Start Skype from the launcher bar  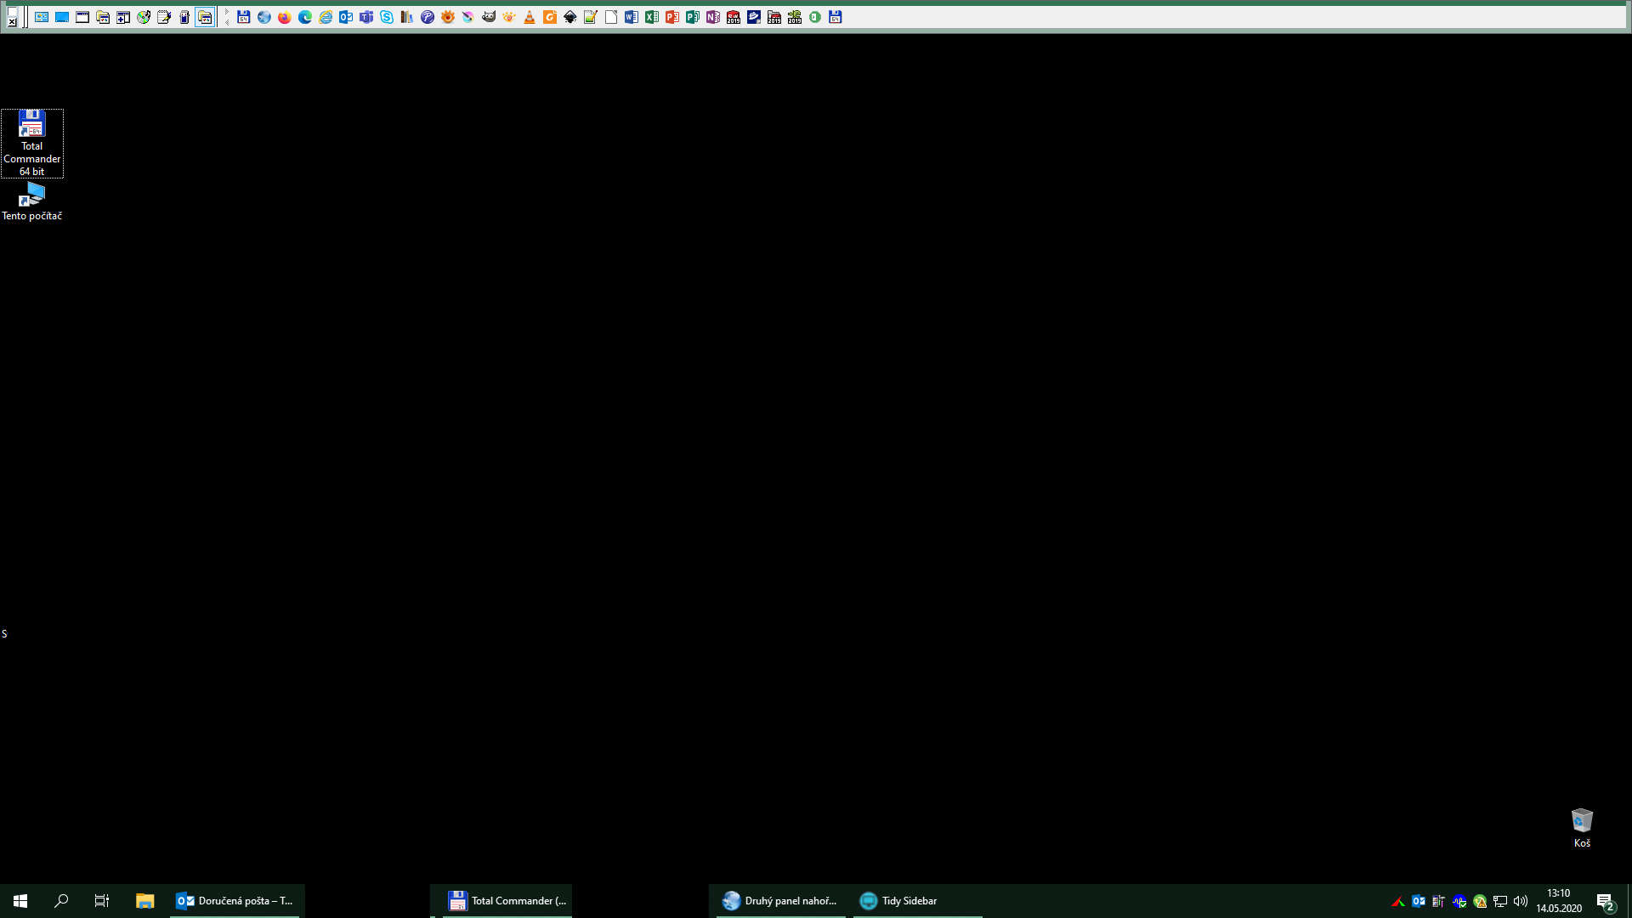click(x=387, y=17)
